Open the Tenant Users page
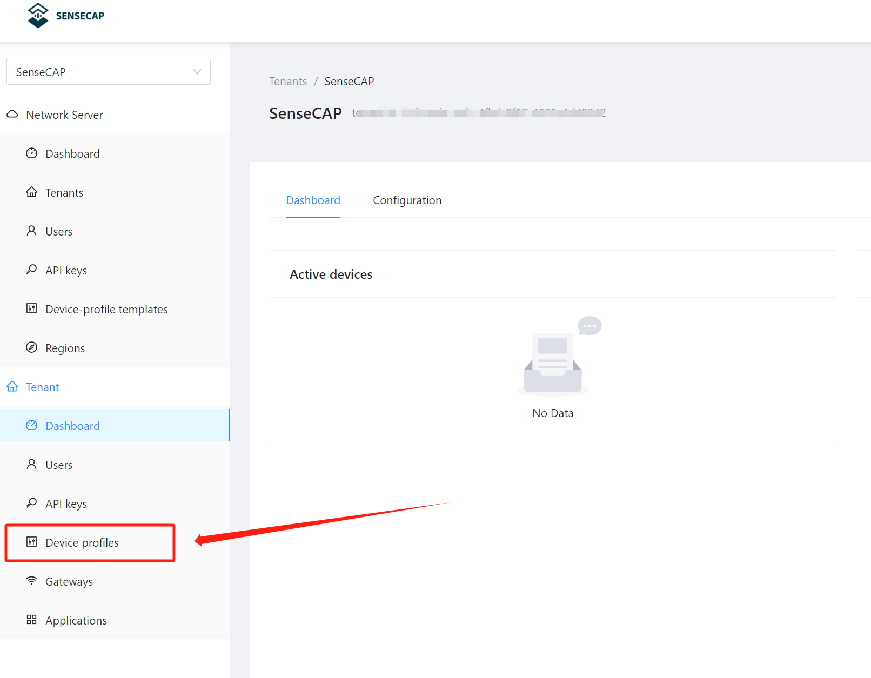This screenshot has width=871, height=678. pyautogui.click(x=115, y=465)
